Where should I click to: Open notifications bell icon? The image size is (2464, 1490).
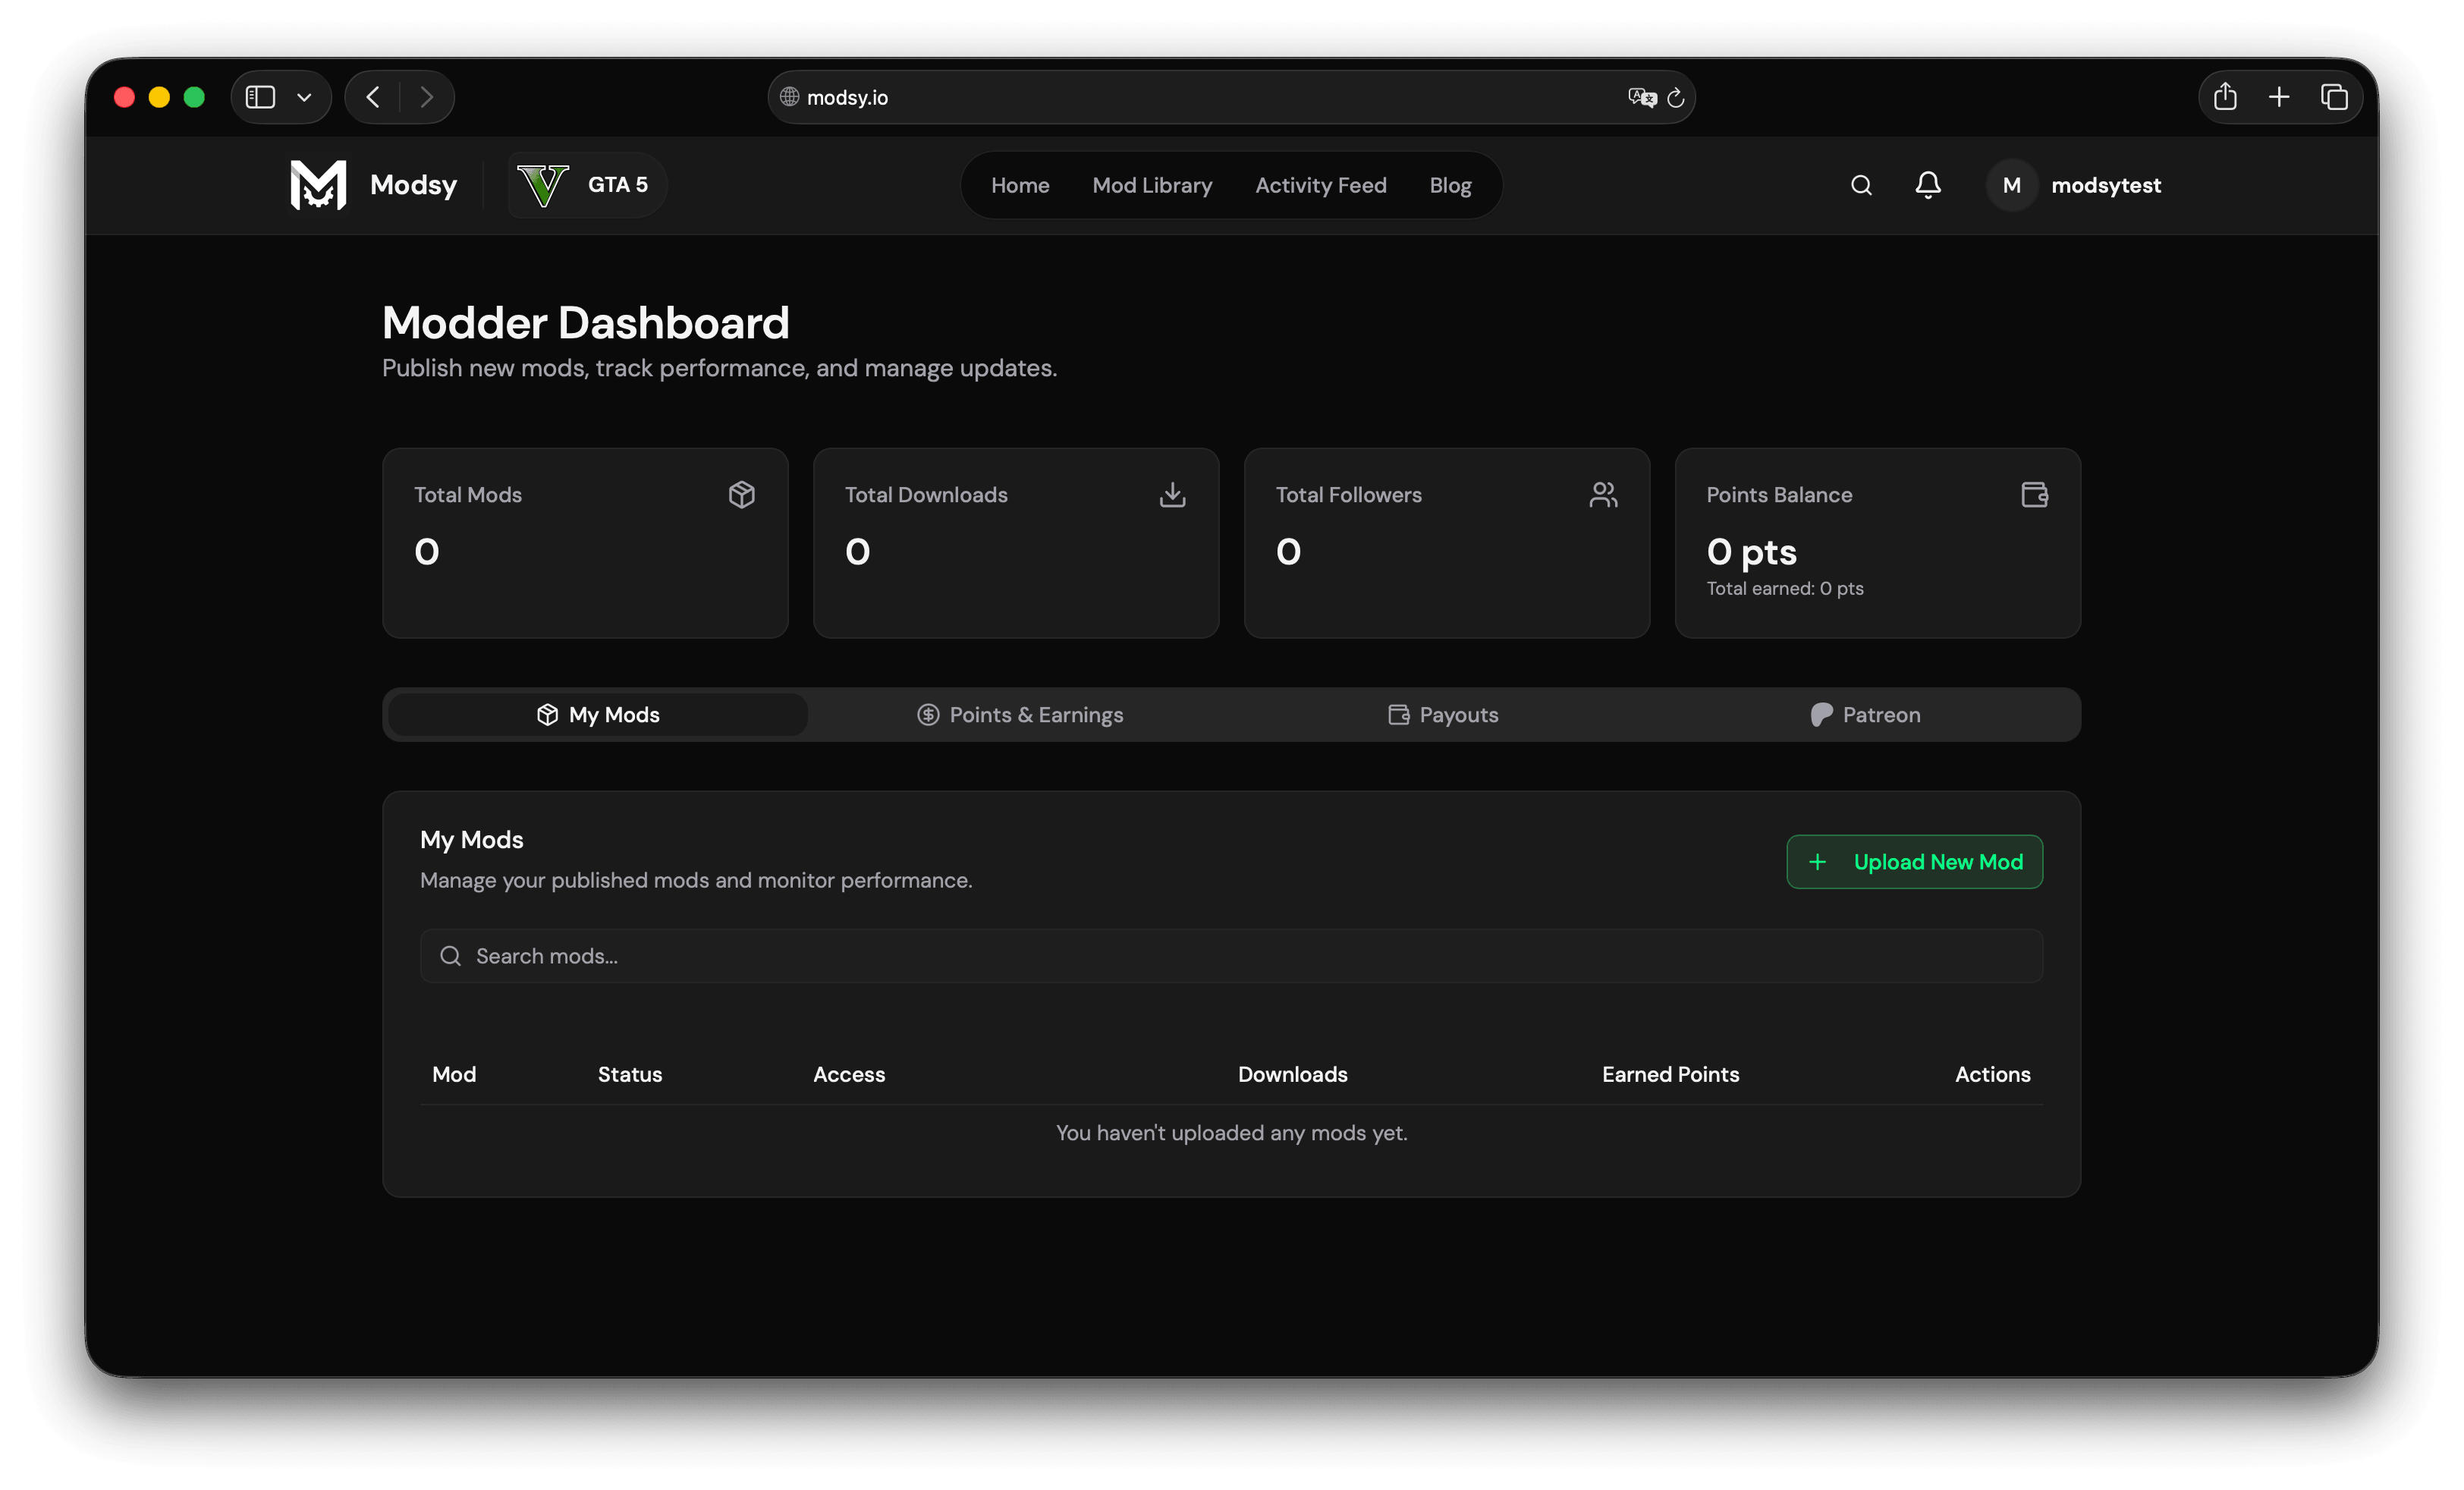point(1928,185)
